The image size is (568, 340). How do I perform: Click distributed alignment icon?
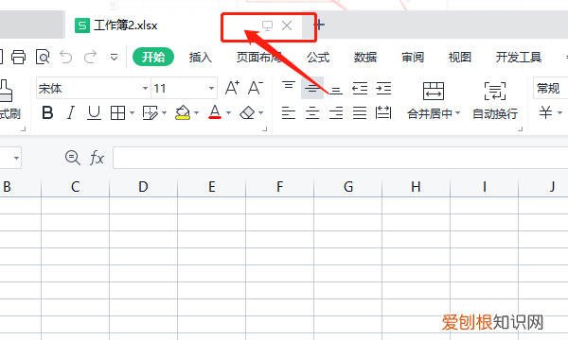point(383,112)
